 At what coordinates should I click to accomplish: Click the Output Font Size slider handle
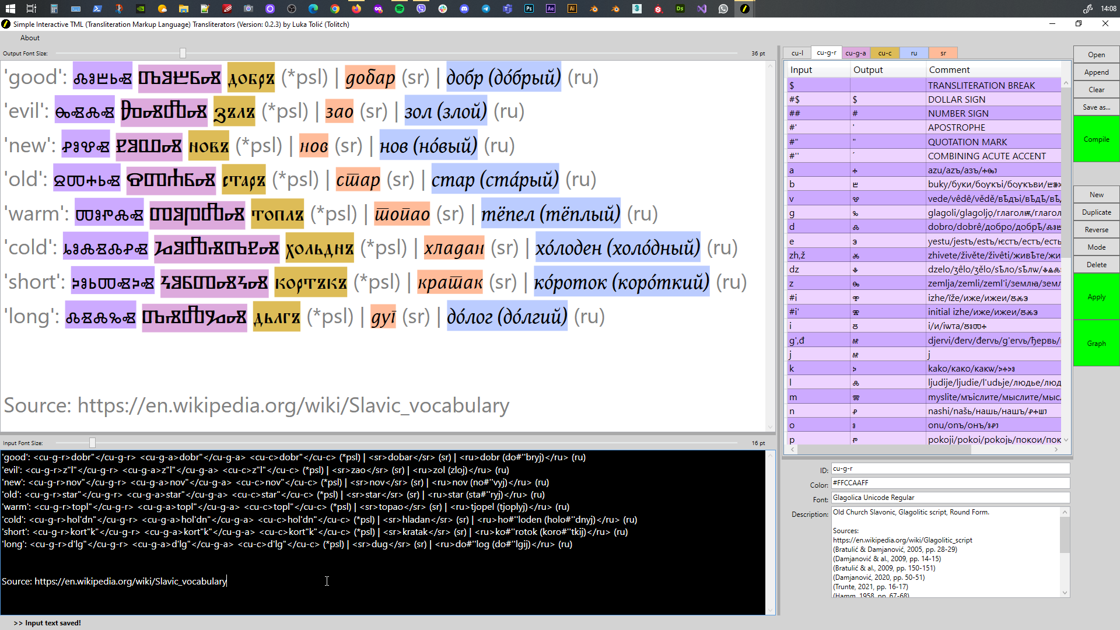[x=183, y=53]
